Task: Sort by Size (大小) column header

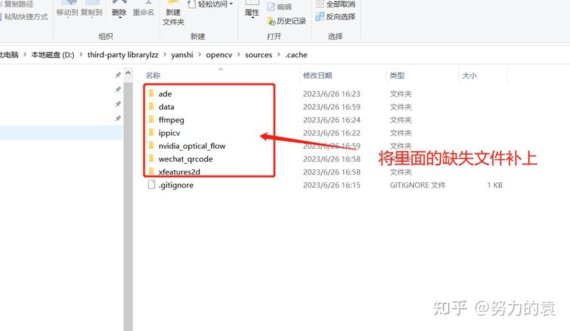Action: [x=469, y=76]
